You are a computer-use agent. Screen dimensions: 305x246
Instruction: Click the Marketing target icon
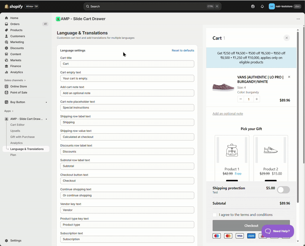tap(6, 42)
